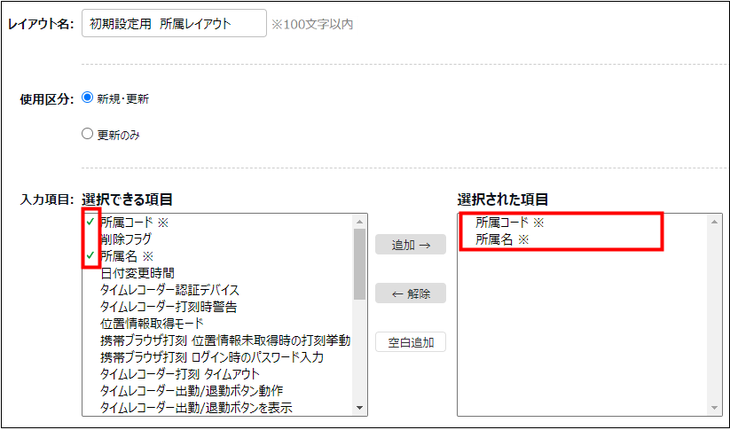Click the available items scrollbar thumb
This screenshot has width=730, height=430.
point(360,264)
